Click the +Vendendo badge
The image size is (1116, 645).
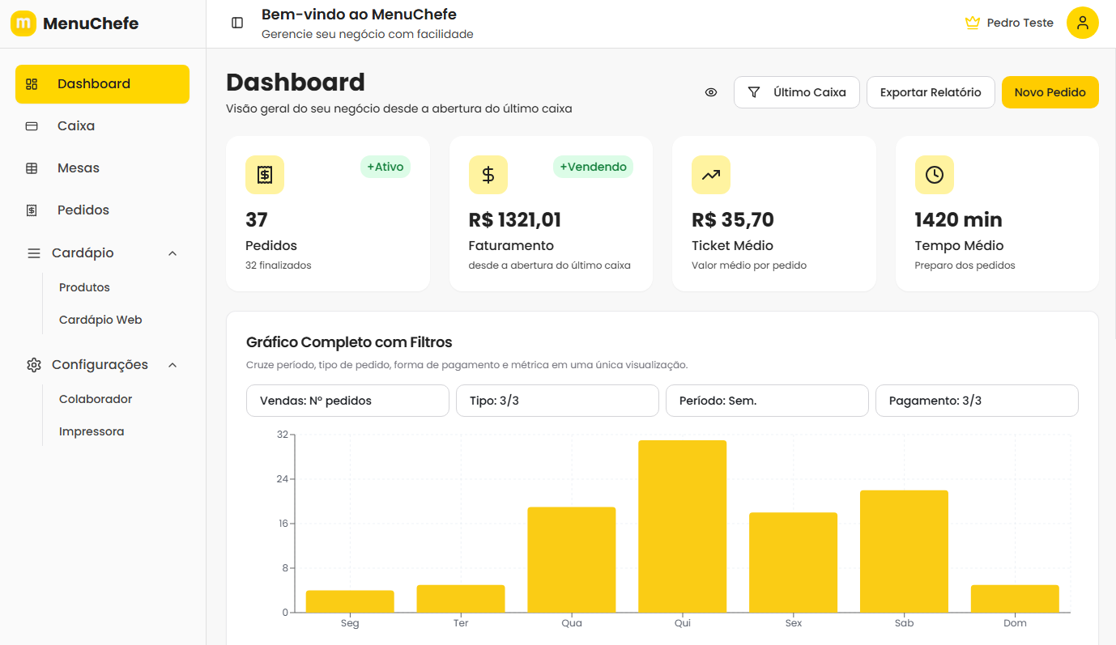[x=593, y=167]
